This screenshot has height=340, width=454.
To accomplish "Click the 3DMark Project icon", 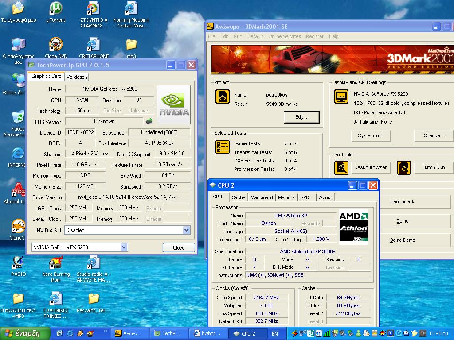I will pyautogui.click(x=223, y=97).
